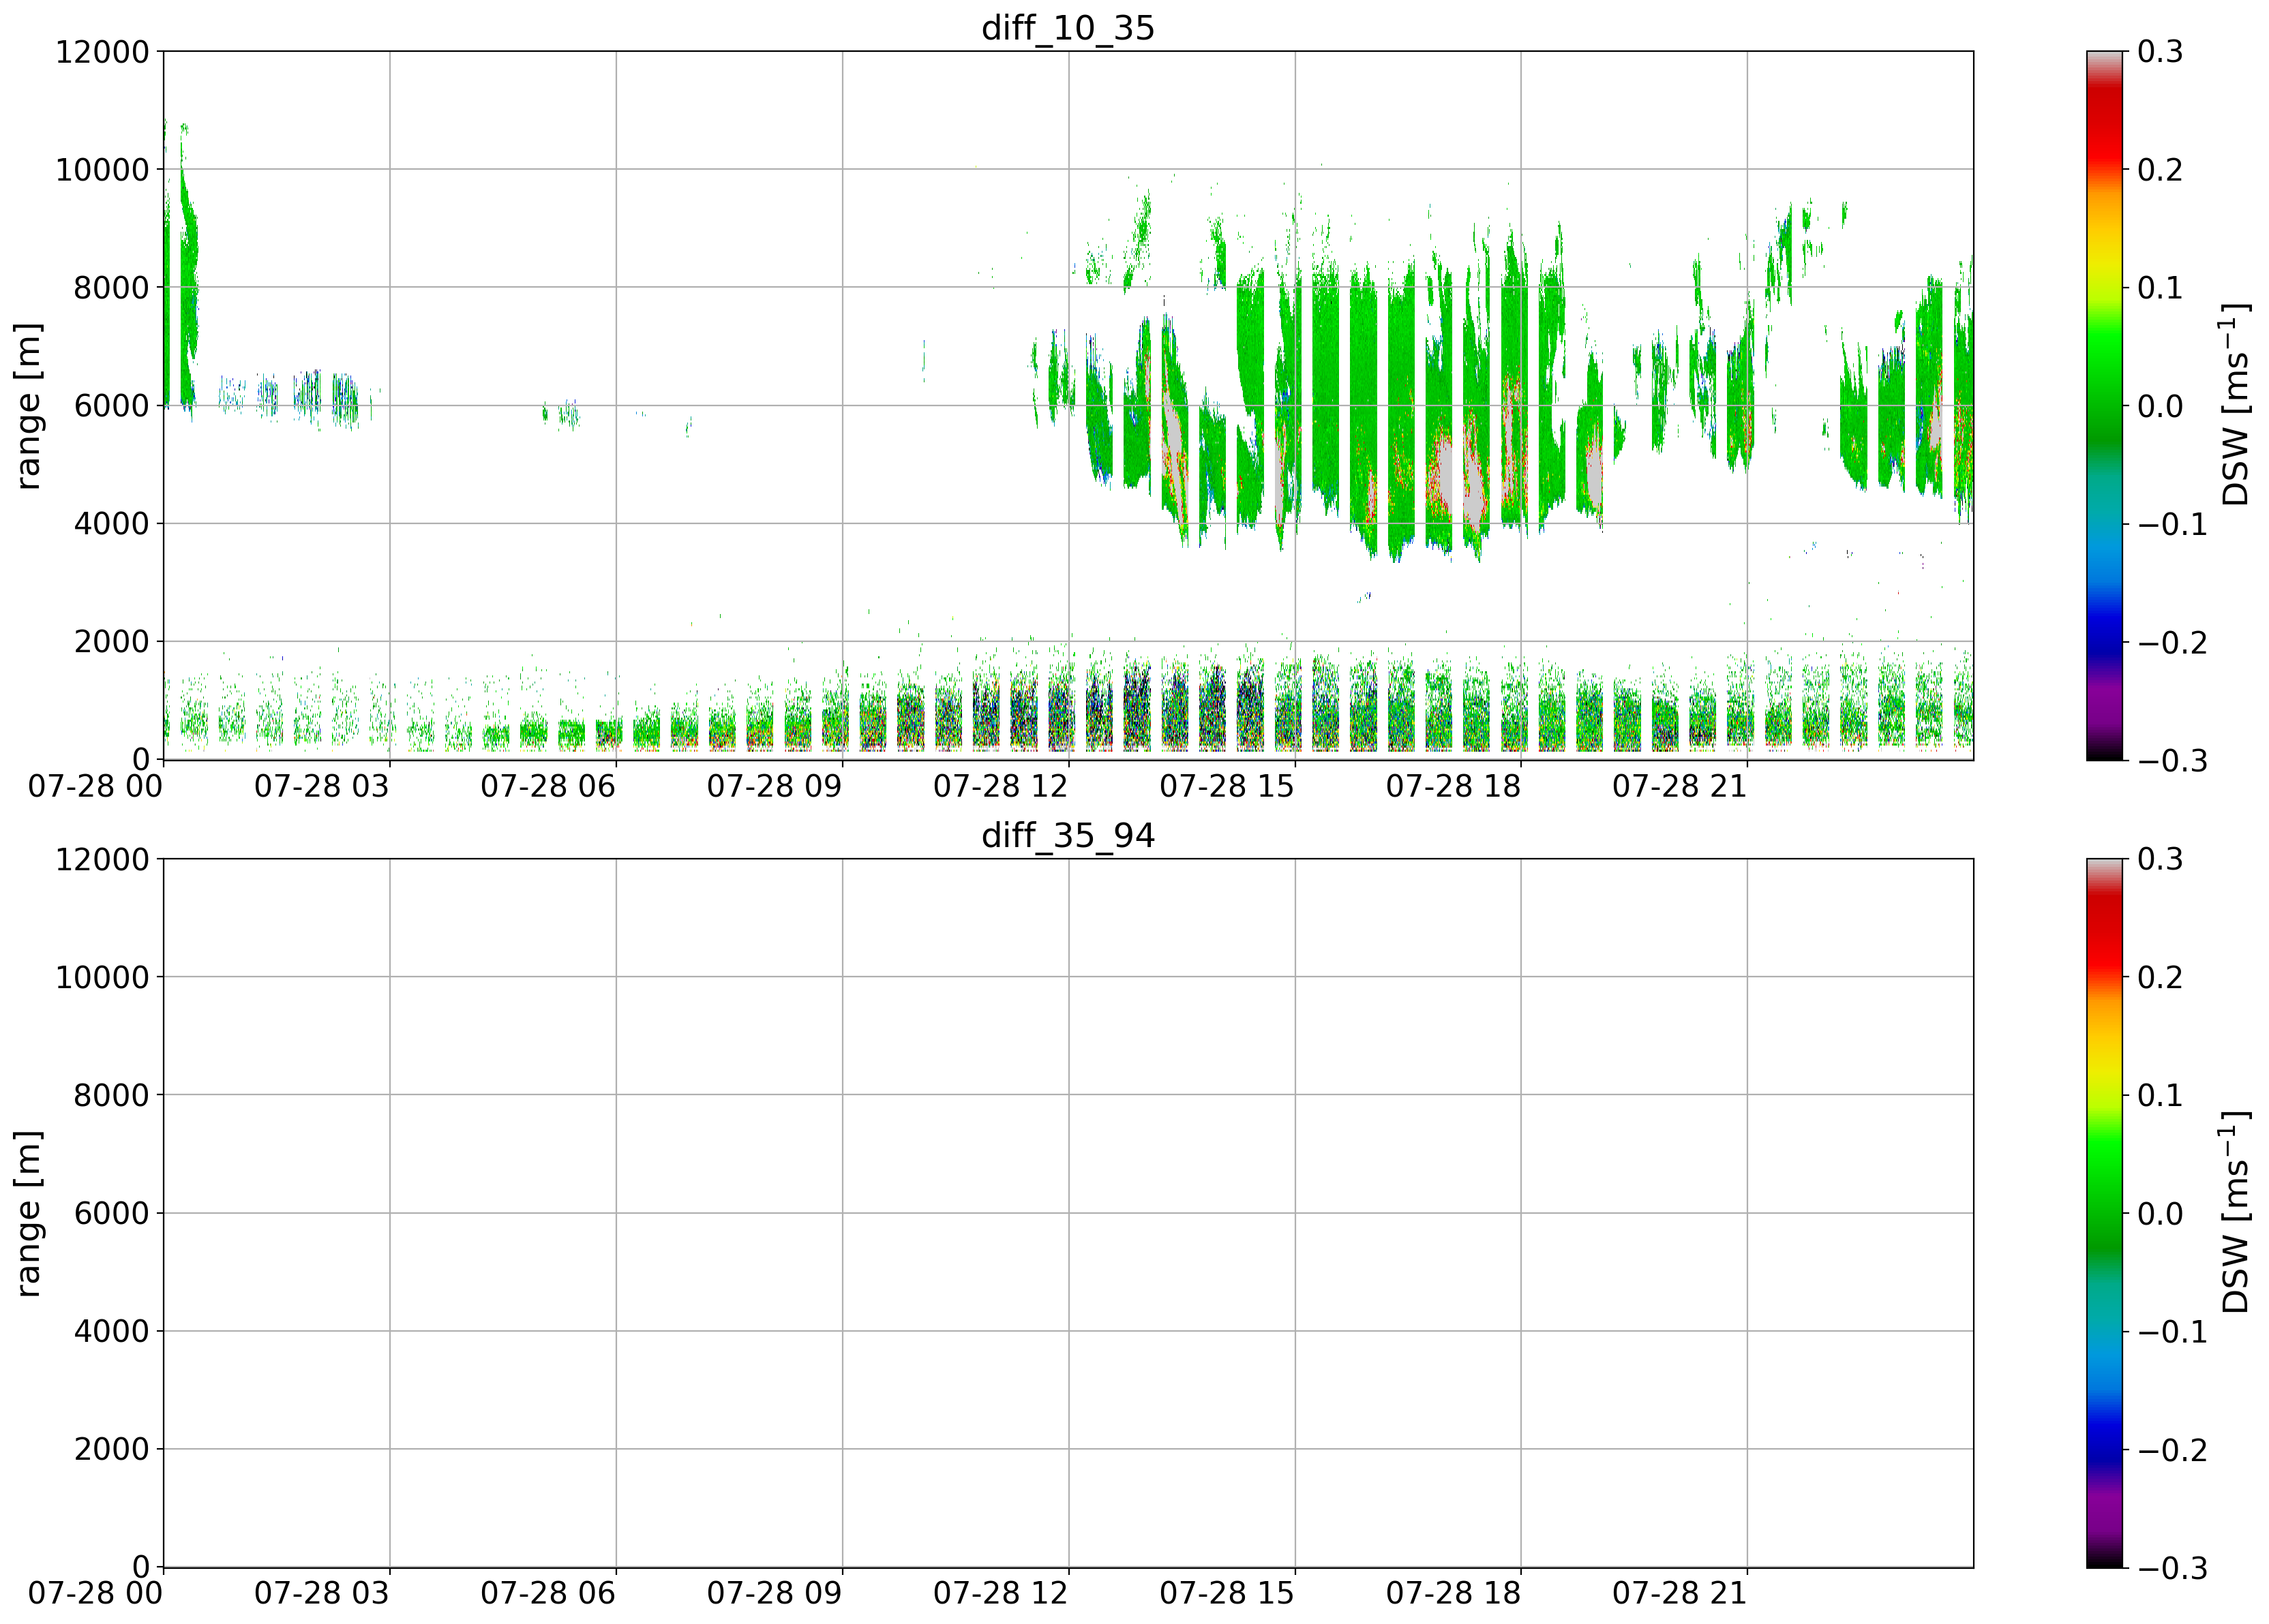
Task: Click the diff_10_35 colorbar gradient
Action: tap(2104, 405)
